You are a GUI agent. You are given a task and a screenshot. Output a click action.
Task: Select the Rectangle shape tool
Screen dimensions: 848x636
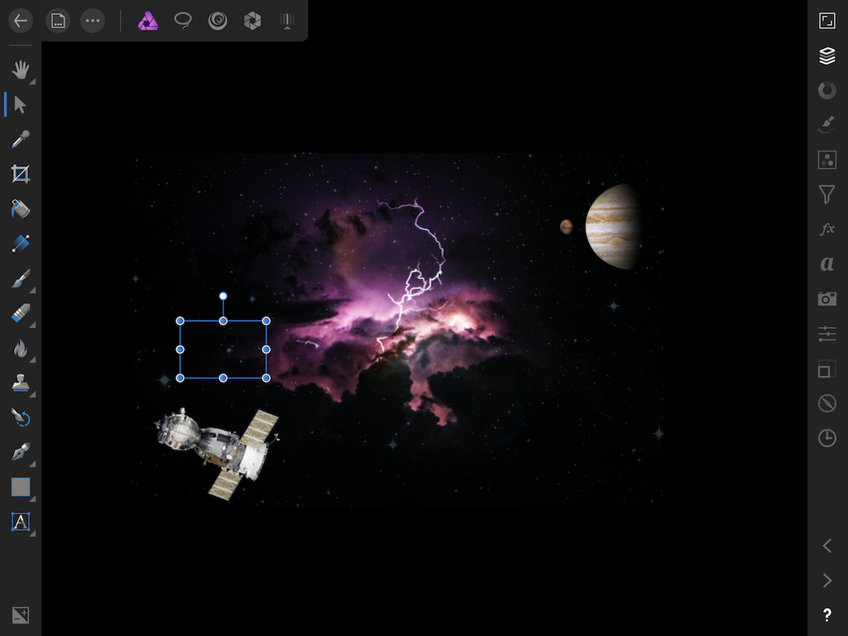(x=21, y=487)
